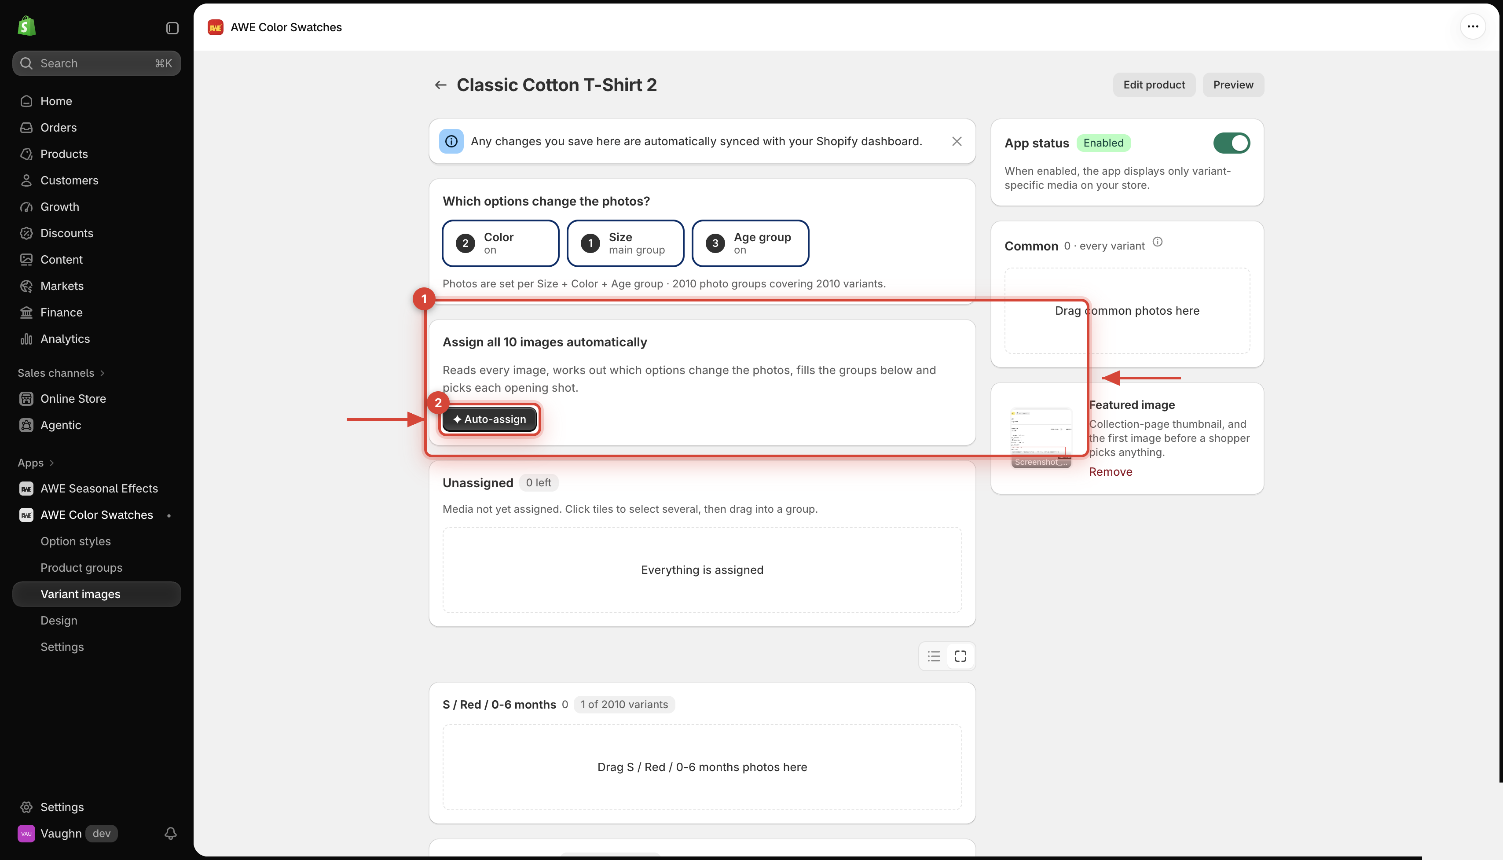1503x860 pixels.
Task: Click the Edit product button
Action: [1154, 85]
